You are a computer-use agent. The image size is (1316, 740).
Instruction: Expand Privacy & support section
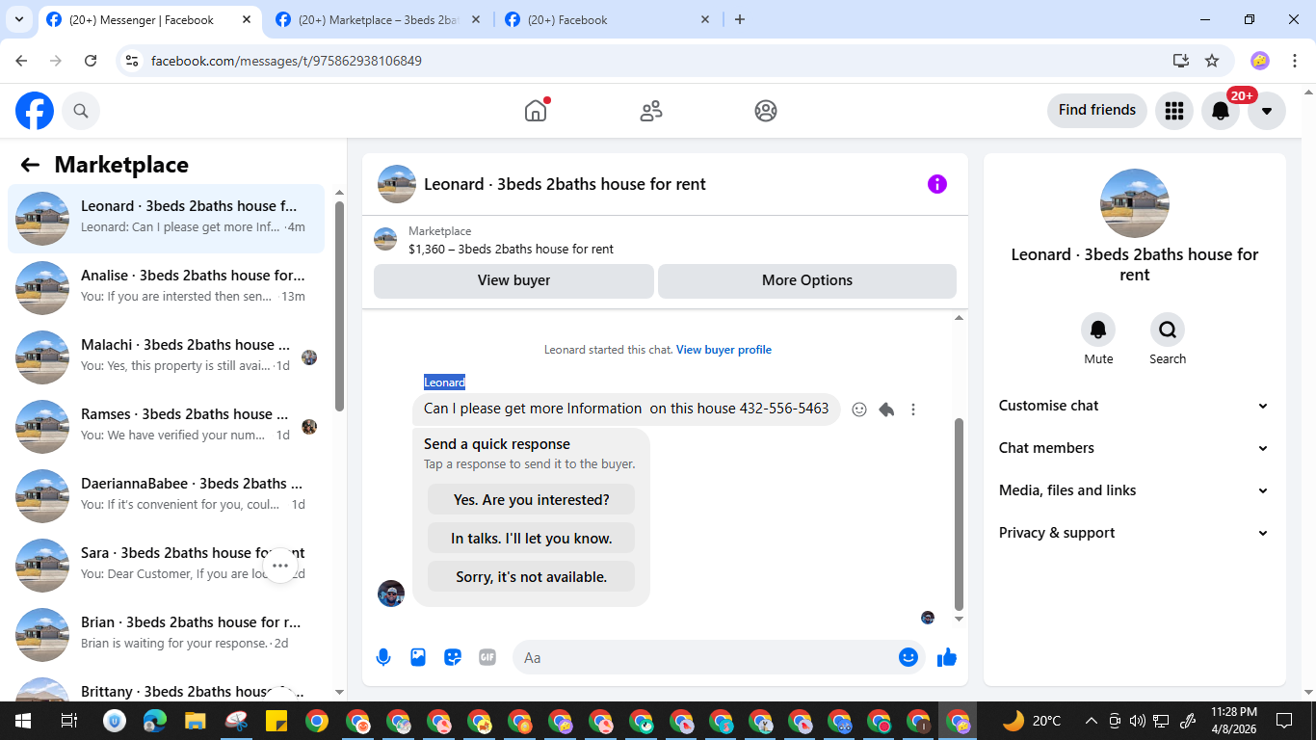(x=1135, y=533)
